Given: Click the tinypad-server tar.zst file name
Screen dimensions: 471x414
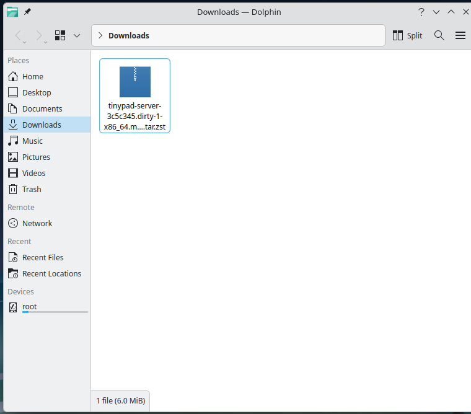Looking at the screenshot, I should point(134,117).
